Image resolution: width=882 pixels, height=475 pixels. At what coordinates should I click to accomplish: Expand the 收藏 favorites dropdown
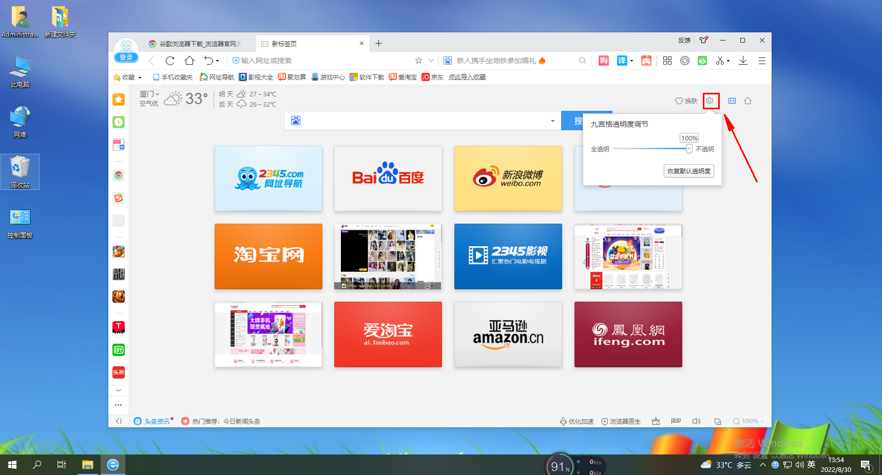140,77
